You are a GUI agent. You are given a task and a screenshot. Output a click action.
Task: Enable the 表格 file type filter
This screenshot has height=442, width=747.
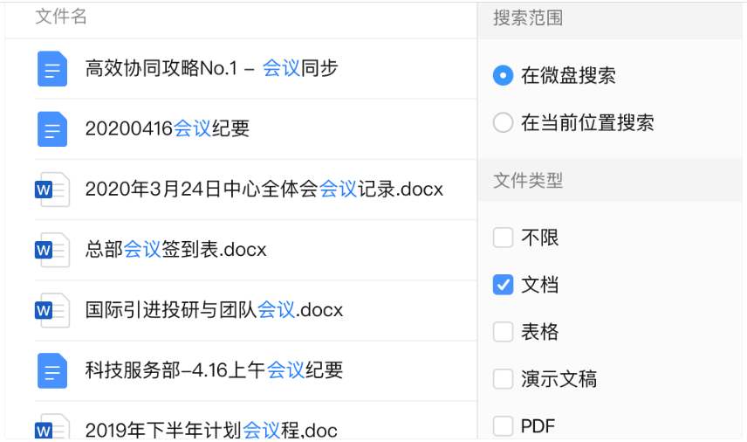tap(503, 332)
